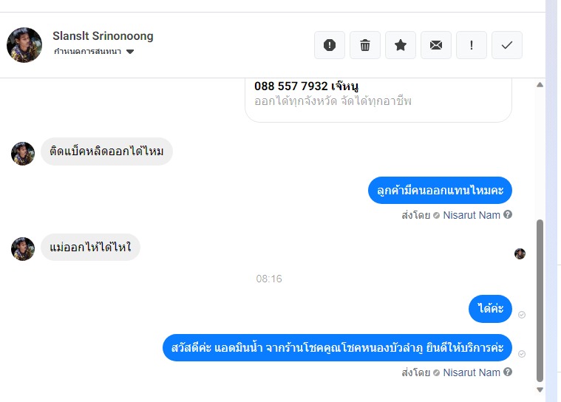The height and width of the screenshot is (402, 561).
Task: Select ลูกค้ามีคนออกแทนไหมคะ message bubble
Action: click(x=440, y=190)
